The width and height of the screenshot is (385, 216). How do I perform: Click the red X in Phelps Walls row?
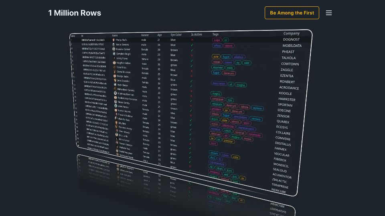point(192,40)
